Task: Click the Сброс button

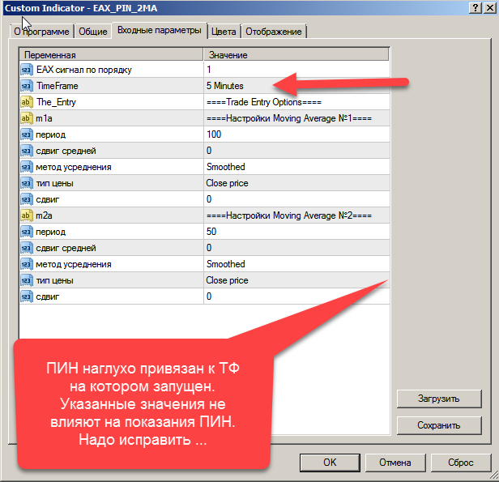Action: [x=460, y=463]
